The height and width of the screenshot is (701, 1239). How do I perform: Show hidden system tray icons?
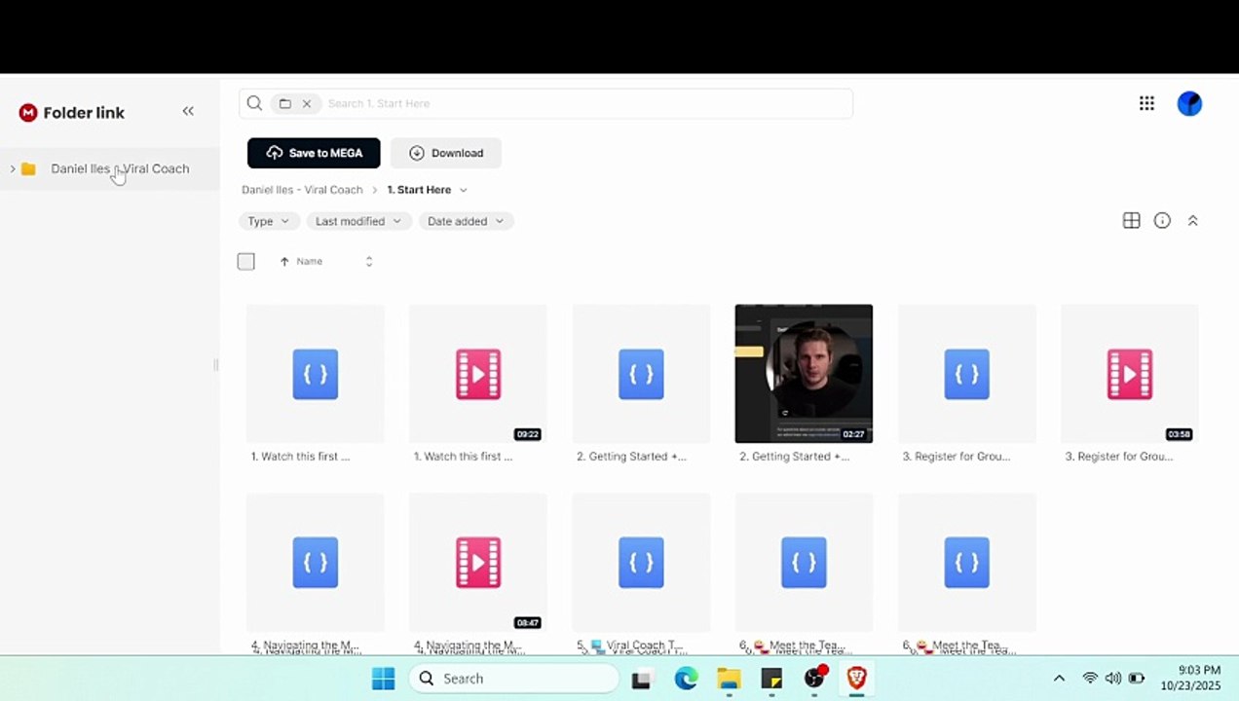pos(1059,679)
